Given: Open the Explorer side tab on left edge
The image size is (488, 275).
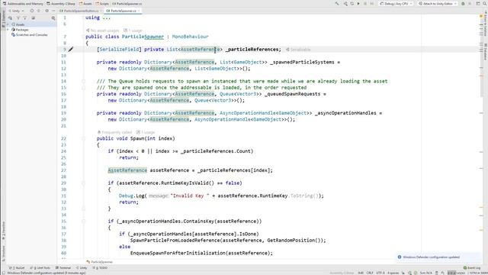Looking at the screenshot, I should coord(3,19).
